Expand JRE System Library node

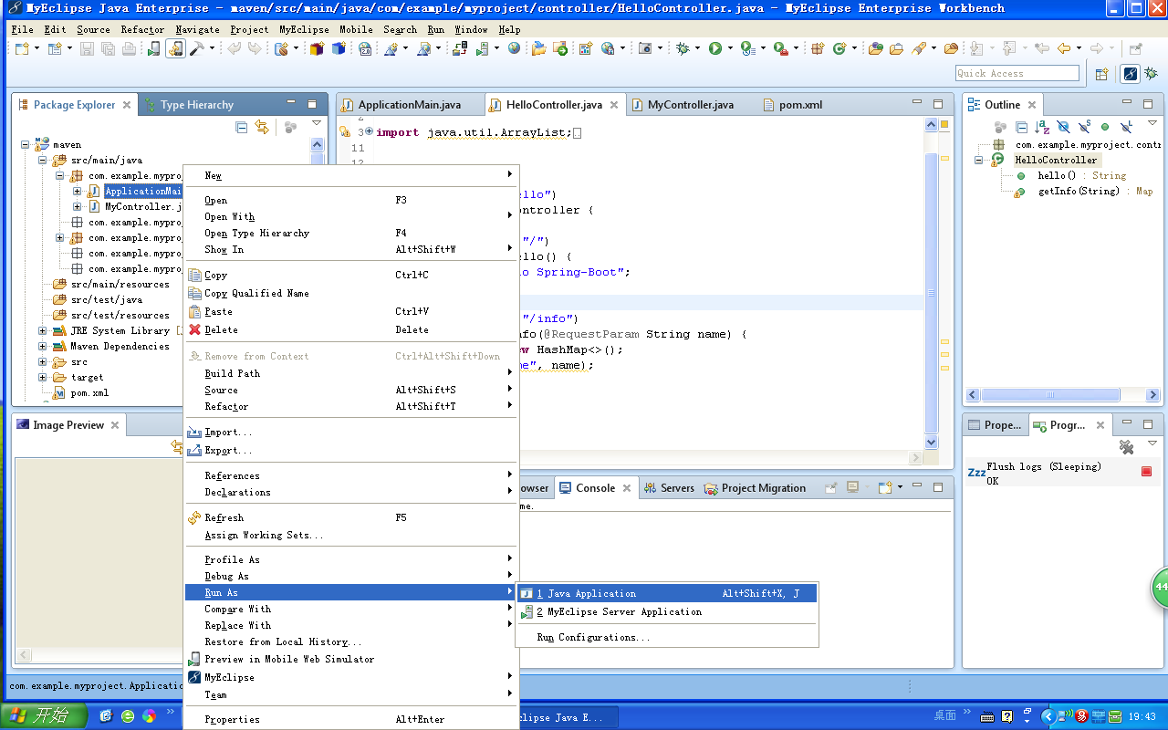coord(43,330)
